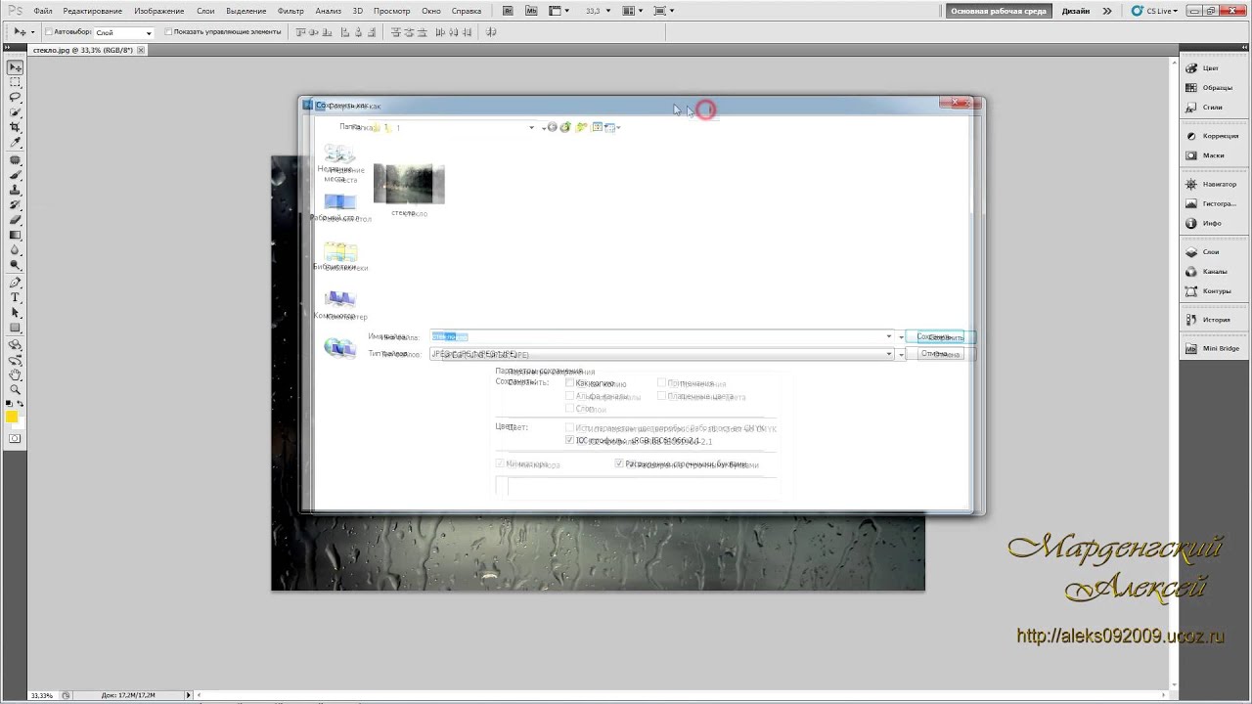Tick the Как копию checkbox in dialog
This screenshot has width=1252, height=704.
tap(570, 383)
